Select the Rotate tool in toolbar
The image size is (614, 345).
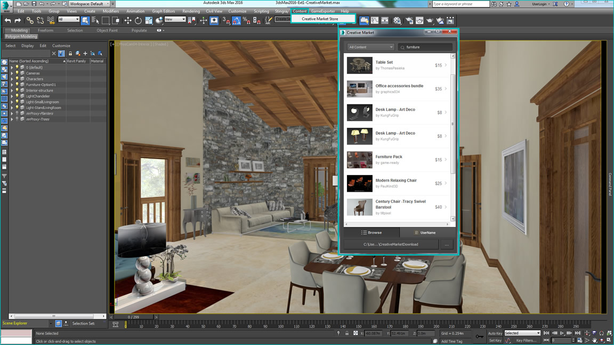(x=138, y=20)
